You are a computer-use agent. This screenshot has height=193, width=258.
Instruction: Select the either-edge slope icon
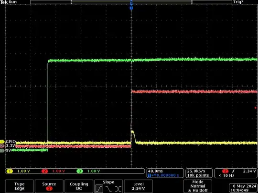pyautogui.click(x=118, y=189)
